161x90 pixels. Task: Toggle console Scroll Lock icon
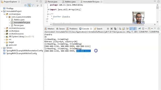[x=124, y=29]
